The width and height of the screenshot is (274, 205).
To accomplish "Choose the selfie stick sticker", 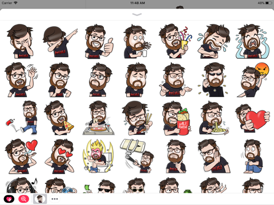I will 137,156.
